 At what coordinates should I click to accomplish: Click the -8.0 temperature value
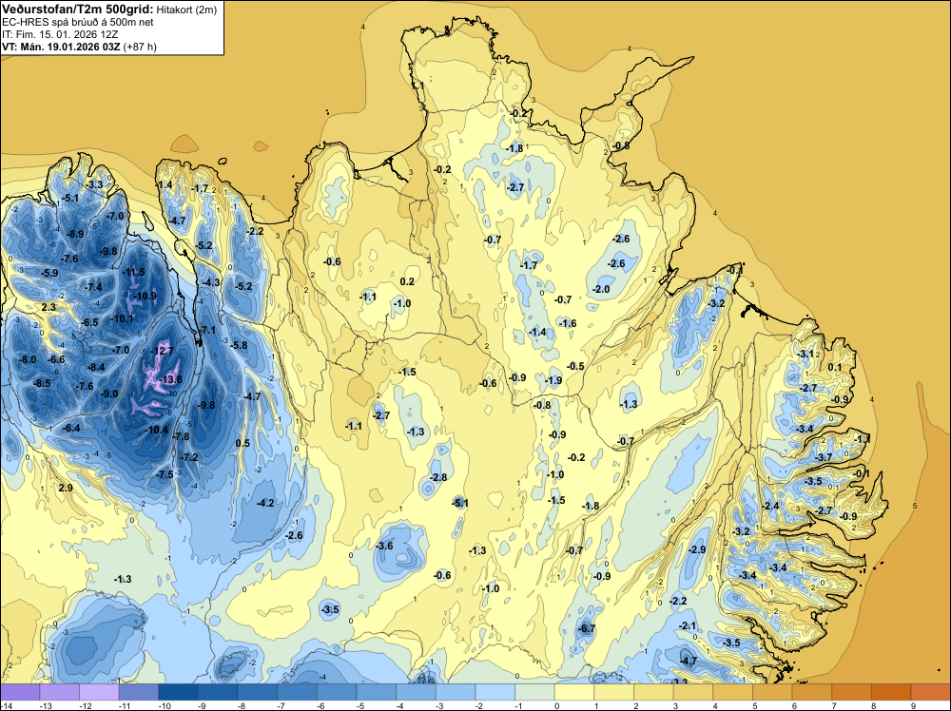point(28,359)
